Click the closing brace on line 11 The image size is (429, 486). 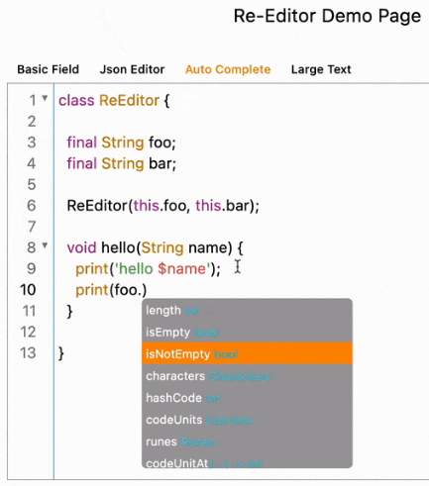point(69,311)
